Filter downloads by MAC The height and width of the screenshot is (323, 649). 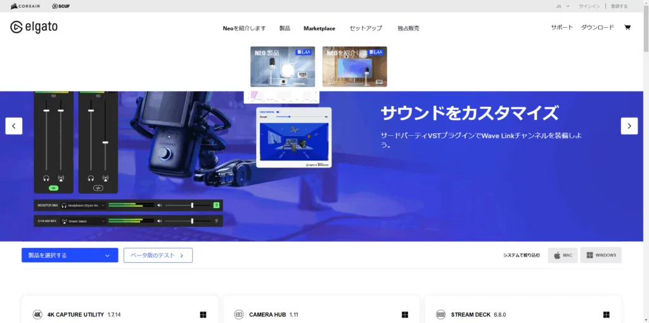coord(563,255)
